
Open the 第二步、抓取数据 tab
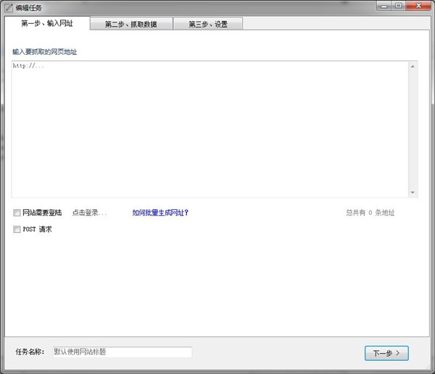coord(131,24)
